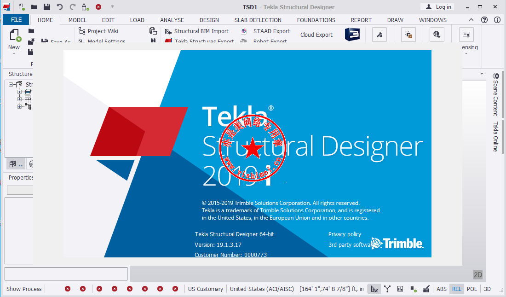Image resolution: width=506 pixels, height=297 pixels.
Task: Select the root structure icon in the tree
Action: pyautogui.click(x=19, y=84)
